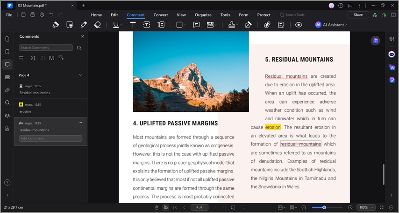Open the Form tab
Image resolution: width=399 pixels, height=213 pixels.
pyautogui.click(x=243, y=15)
